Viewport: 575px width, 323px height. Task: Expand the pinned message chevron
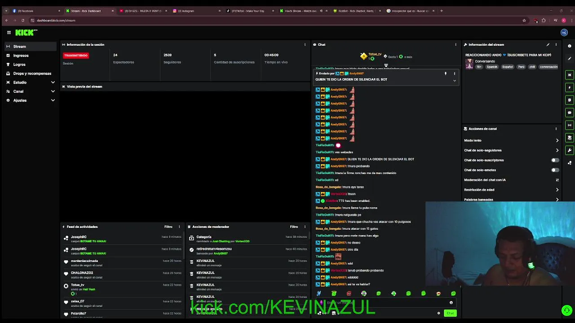[454, 81]
